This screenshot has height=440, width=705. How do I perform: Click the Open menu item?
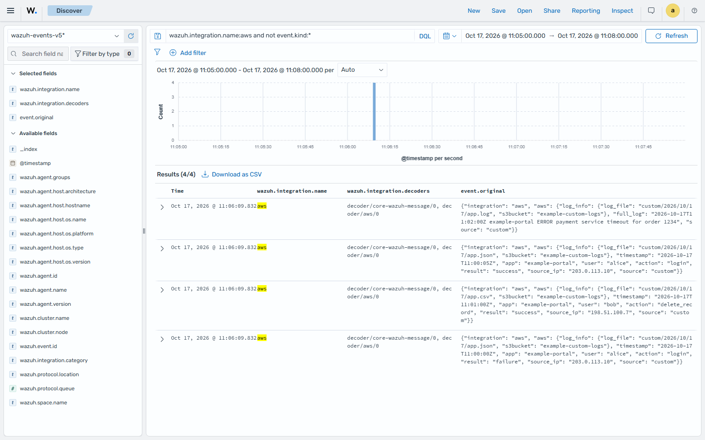tap(524, 11)
